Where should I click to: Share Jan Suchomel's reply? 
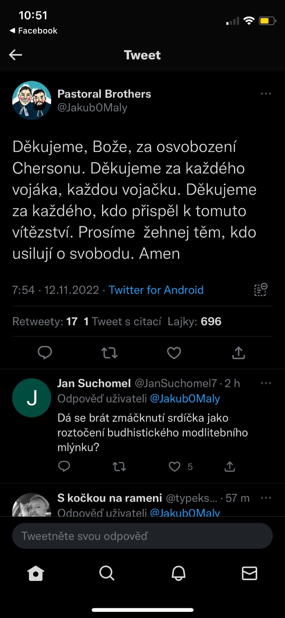point(230,467)
